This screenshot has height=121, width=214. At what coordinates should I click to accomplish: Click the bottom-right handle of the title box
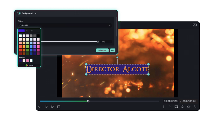[x=148, y=74]
